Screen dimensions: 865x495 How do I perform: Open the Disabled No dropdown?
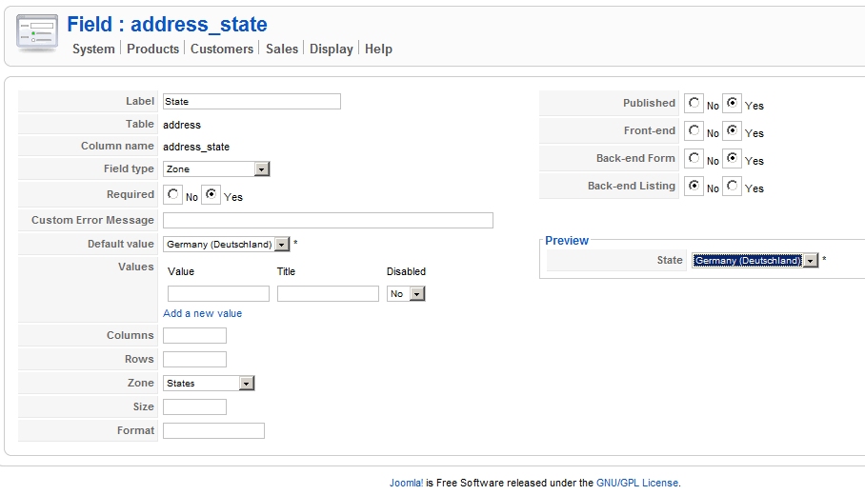[x=416, y=294]
